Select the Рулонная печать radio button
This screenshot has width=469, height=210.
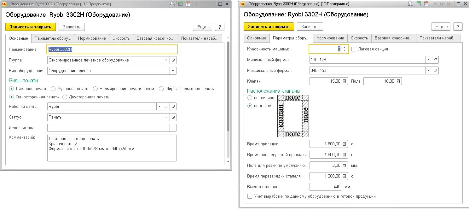[53, 89]
